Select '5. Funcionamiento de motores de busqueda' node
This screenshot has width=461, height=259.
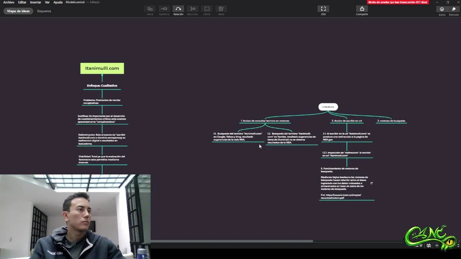point(347,183)
